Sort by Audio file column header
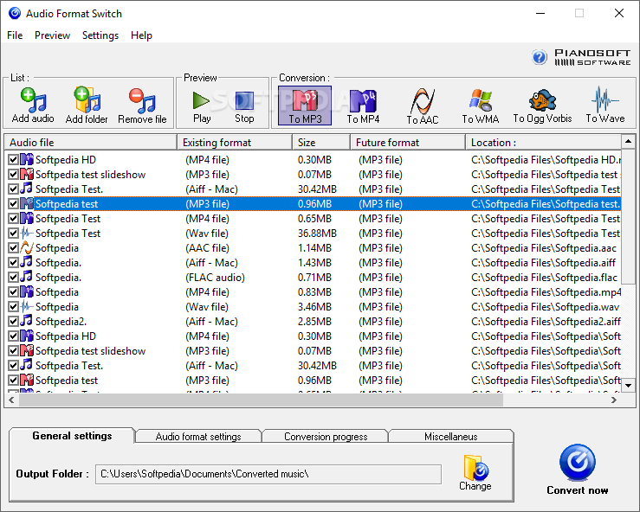640x512 pixels. (x=91, y=142)
